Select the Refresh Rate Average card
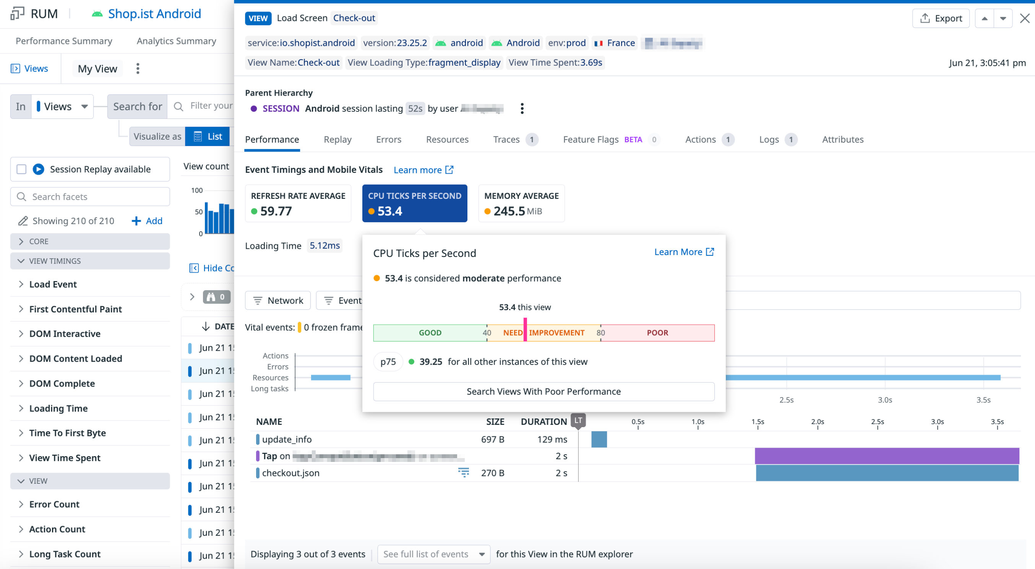The height and width of the screenshot is (569, 1035). [298, 203]
